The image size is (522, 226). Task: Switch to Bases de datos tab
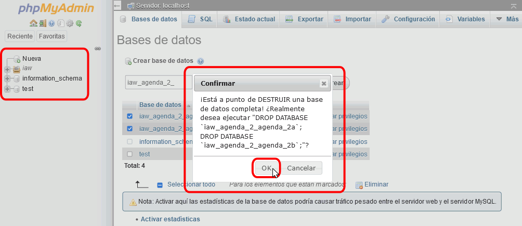(149, 19)
